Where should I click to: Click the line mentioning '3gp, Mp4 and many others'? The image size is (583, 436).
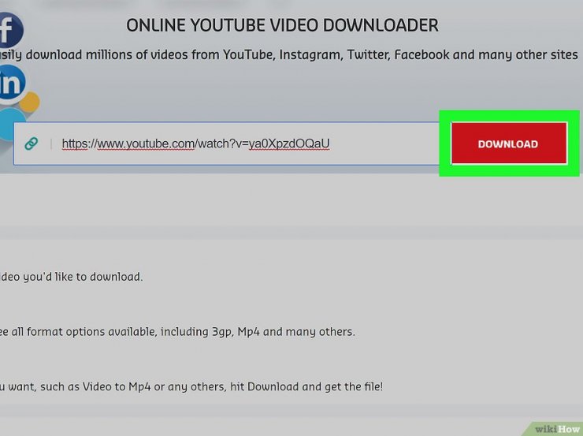coord(177,331)
